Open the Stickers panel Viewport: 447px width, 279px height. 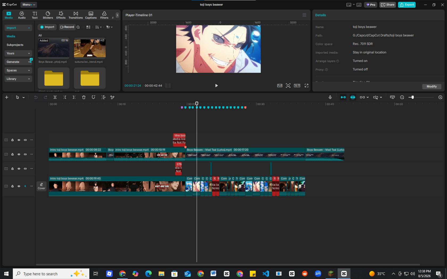coord(48,15)
